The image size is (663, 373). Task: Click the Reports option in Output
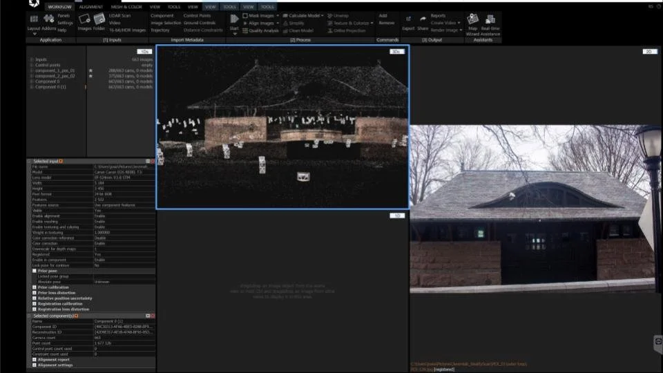point(438,16)
